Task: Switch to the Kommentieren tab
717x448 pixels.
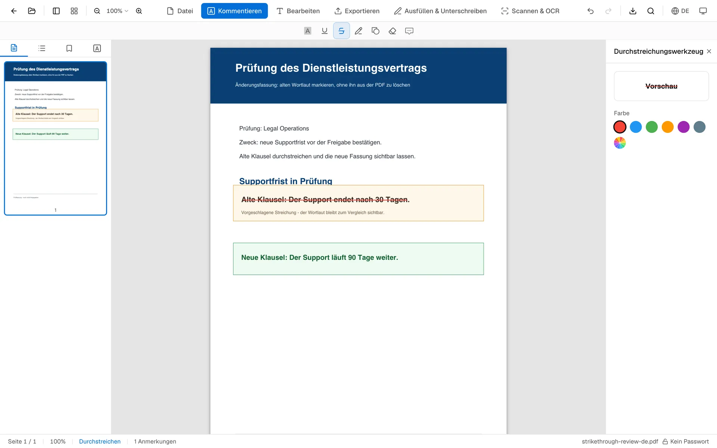Action: point(234,11)
